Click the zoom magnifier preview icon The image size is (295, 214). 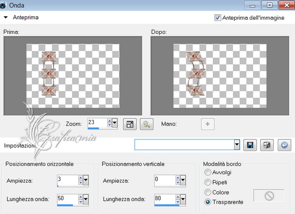point(147,124)
